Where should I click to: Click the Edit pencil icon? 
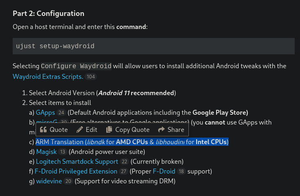79,130
